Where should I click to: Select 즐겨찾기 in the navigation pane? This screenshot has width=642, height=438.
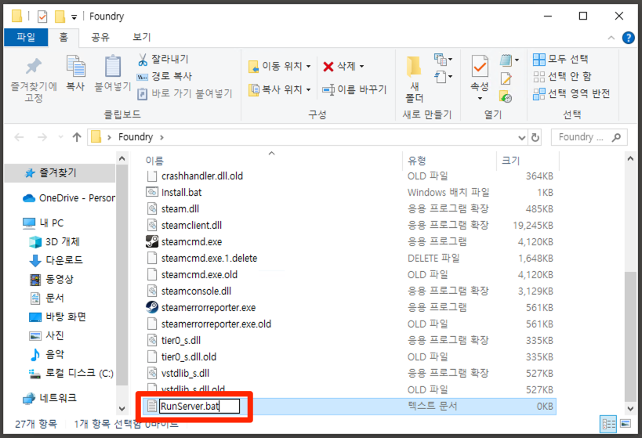(x=60, y=173)
